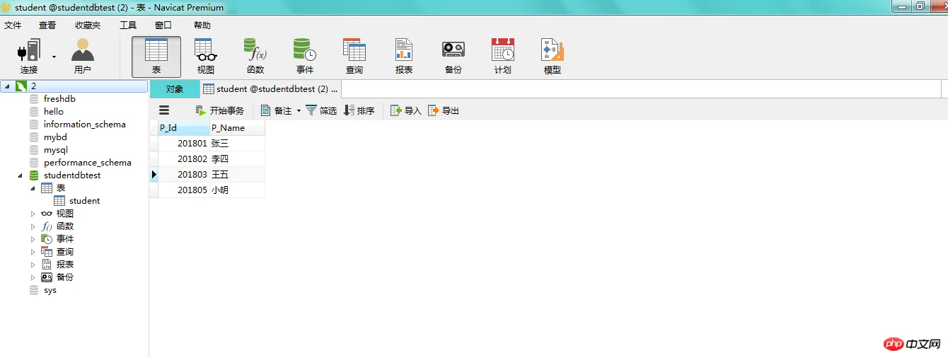
Task: Select cell 201805
Action: pos(184,190)
